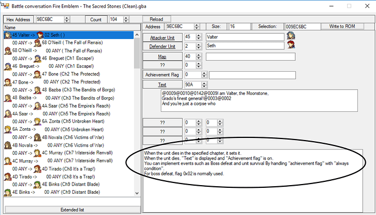Click list scrollbar down arrow
Screen dimensions: 376x215
(x=137, y=193)
